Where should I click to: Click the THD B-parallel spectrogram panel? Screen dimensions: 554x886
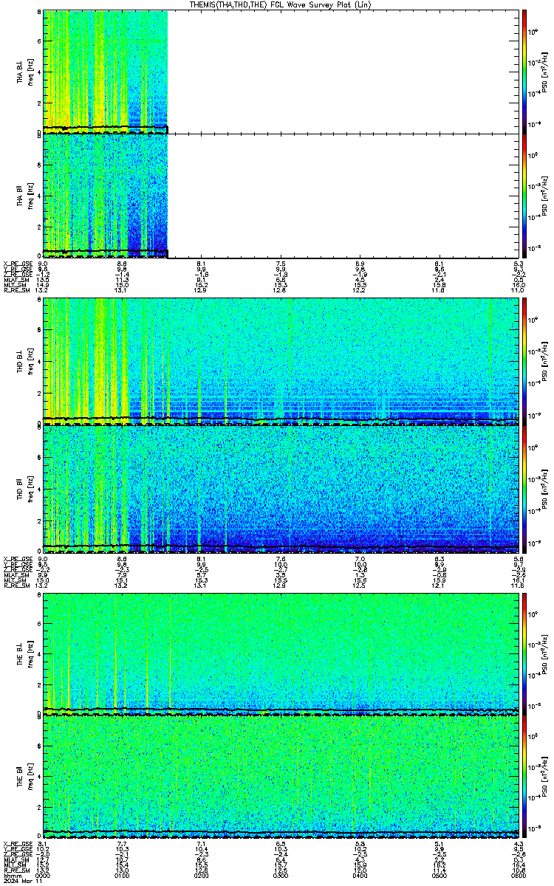(281, 489)
